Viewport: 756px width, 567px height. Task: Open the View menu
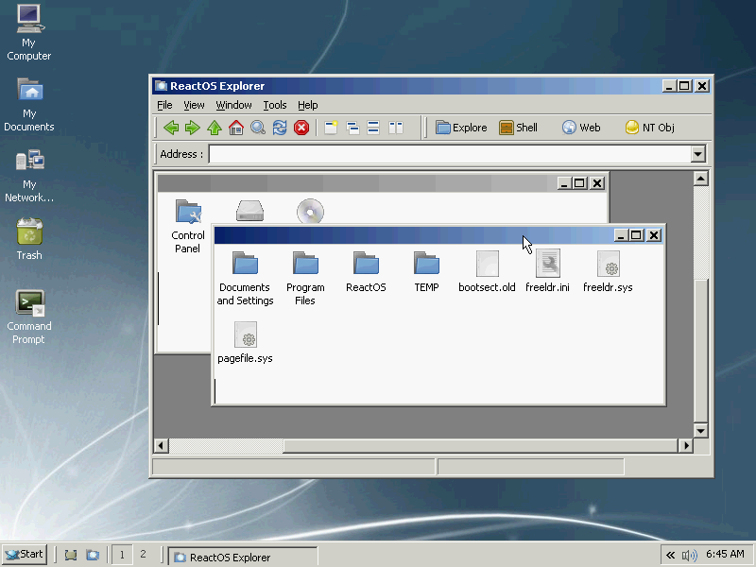pos(194,105)
